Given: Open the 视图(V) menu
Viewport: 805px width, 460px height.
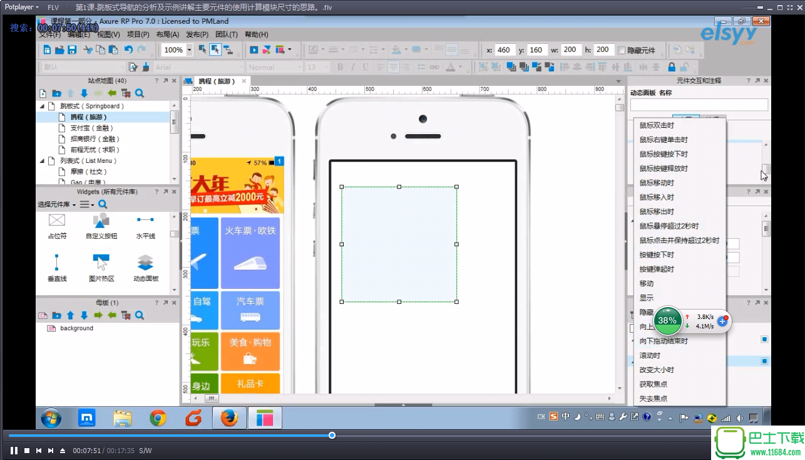Looking at the screenshot, I should (108, 34).
